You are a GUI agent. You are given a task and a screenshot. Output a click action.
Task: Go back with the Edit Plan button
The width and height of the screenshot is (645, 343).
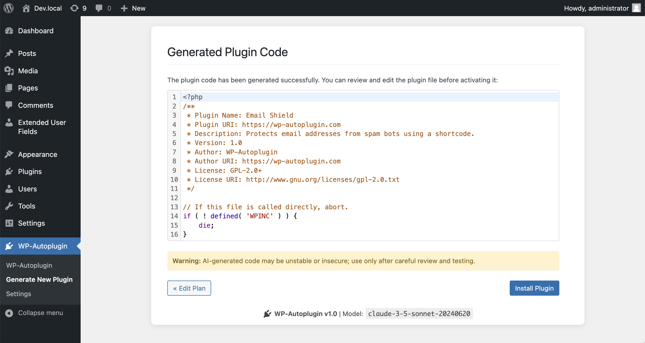tap(189, 288)
